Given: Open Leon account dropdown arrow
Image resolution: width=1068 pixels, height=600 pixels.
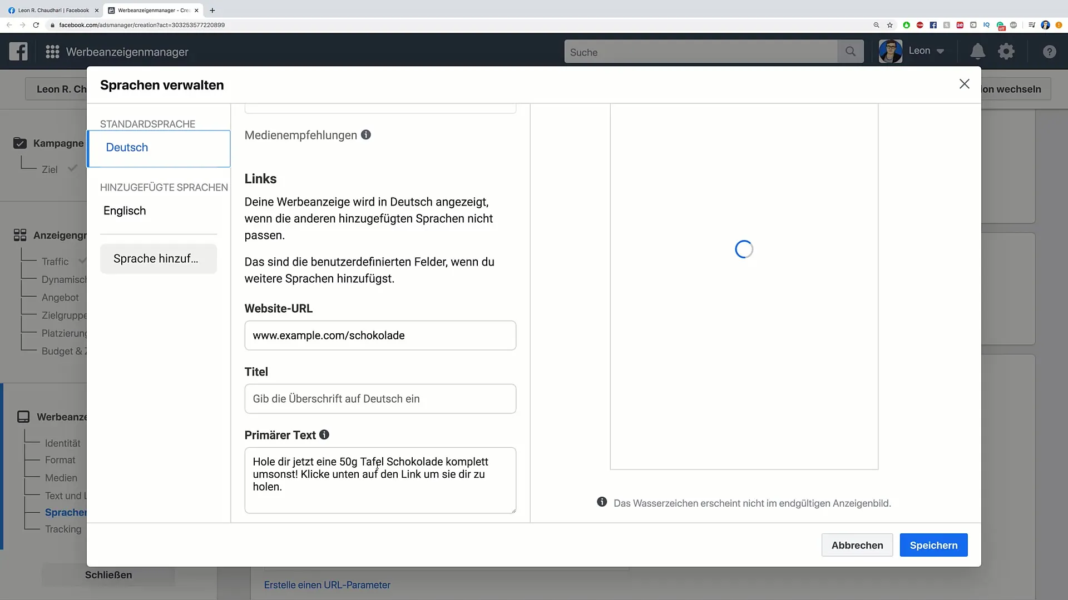Looking at the screenshot, I should [x=940, y=51].
